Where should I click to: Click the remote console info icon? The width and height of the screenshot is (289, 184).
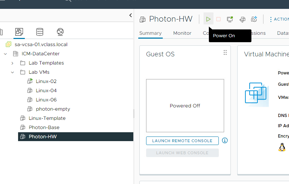[225, 140]
